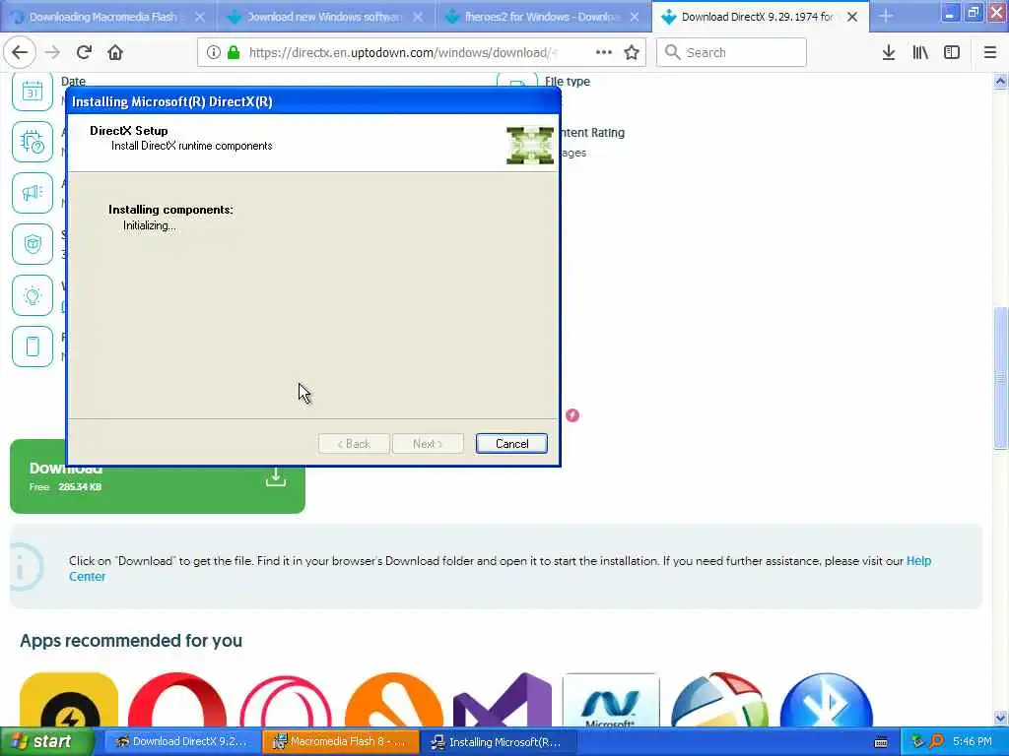Bookmark this page with the star icon

click(x=632, y=52)
